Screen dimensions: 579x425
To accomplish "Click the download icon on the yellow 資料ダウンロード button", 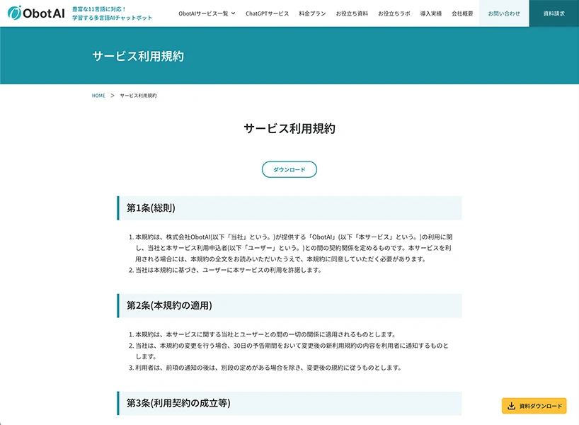I will [x=511, y=406].
